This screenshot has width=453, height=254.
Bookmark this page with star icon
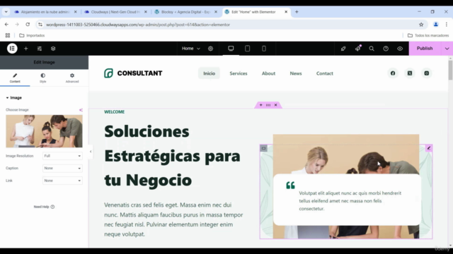[x=421, y=25]
